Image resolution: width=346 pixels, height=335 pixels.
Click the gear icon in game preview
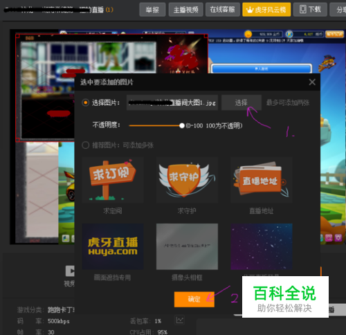338,238
